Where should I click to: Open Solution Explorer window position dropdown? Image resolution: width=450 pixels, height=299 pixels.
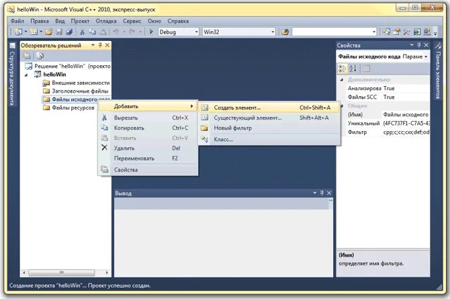click(x=93, y=45)
